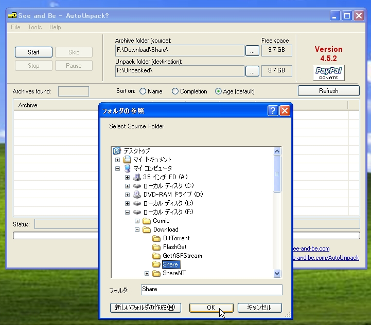Click the My Computer icon in tree
This screenshot has width=371, height=325.
tap(127, 168)
